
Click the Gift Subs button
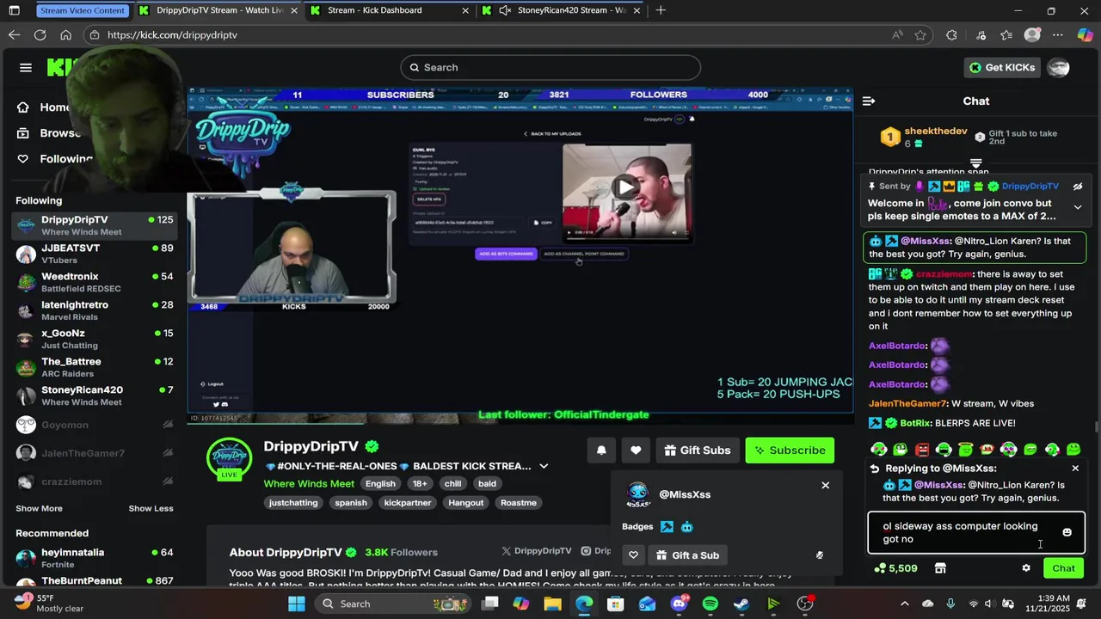[698, 450]
